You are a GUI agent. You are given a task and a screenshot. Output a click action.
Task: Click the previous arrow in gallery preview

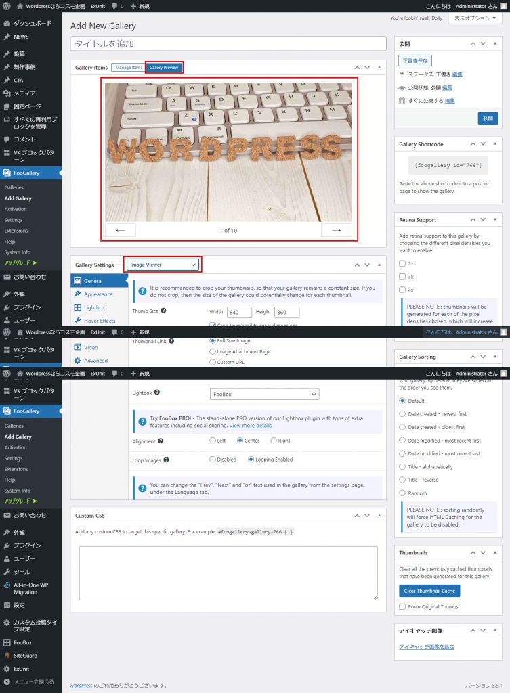point(121,230)
